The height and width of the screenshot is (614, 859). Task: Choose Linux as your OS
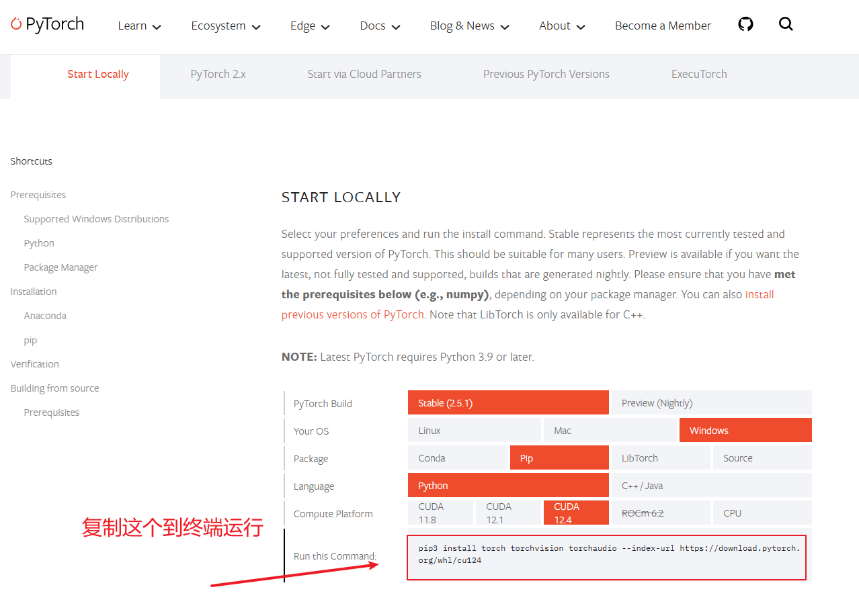475,431
